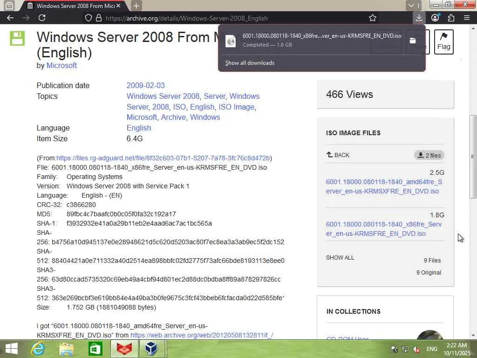The height and width of the screenshot is (358, 477).
Task: Open the Windows Start button
Action: [12, 349]
